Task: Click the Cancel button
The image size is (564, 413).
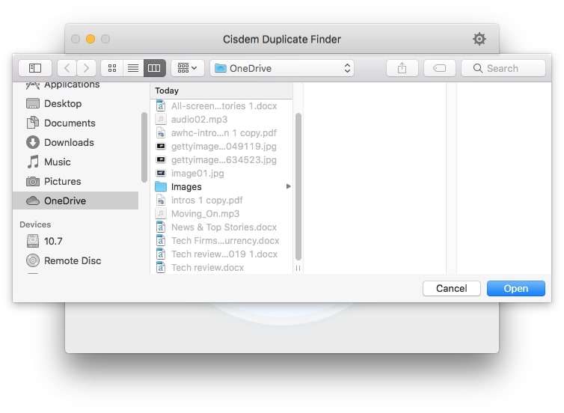Action: [x=451, y=288]
